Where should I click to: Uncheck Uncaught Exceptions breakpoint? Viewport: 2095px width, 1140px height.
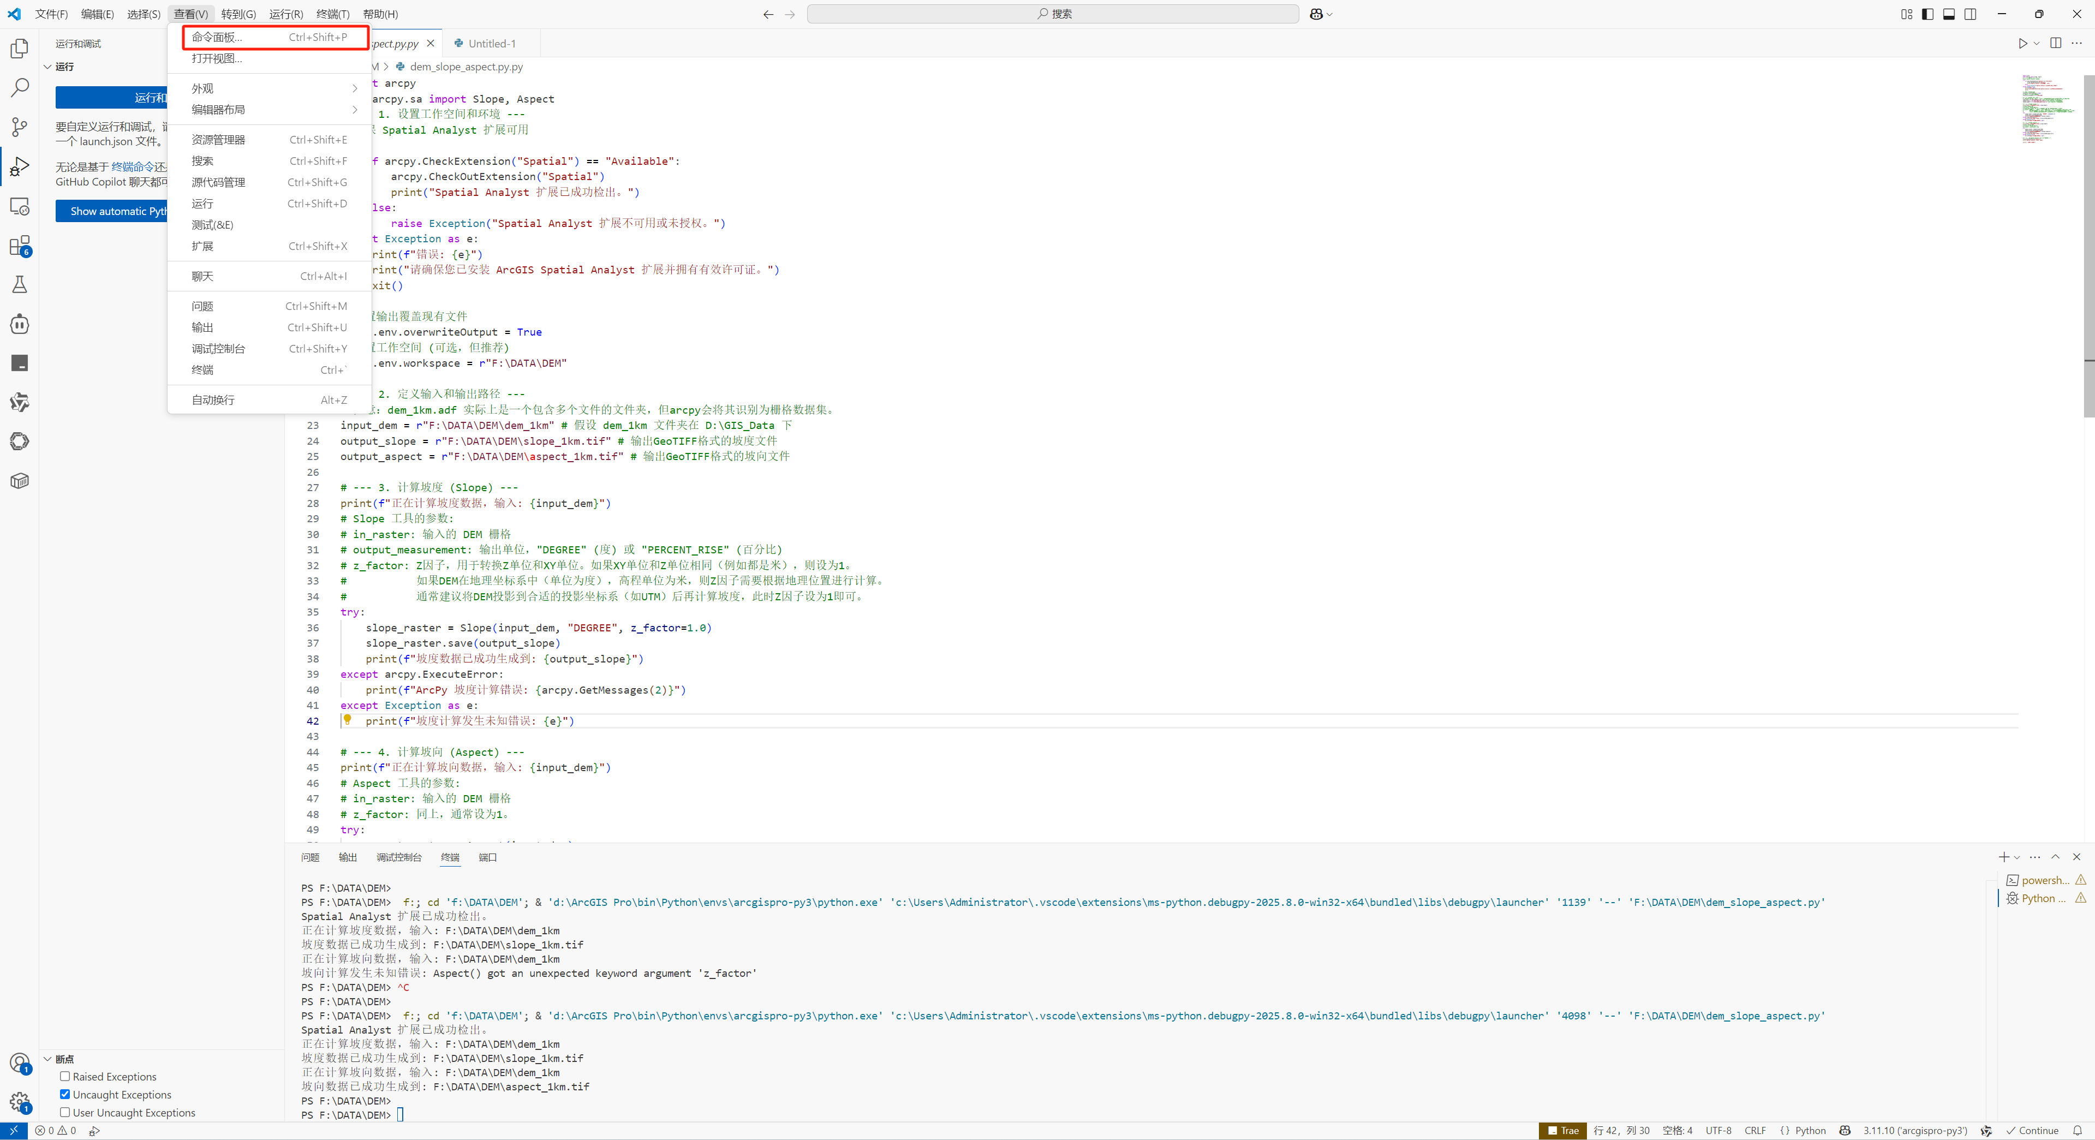[65, 1095]
